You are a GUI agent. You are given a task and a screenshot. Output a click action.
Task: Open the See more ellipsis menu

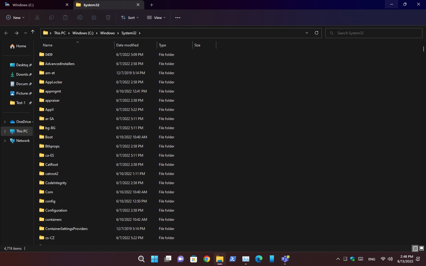tap(177, 17)
